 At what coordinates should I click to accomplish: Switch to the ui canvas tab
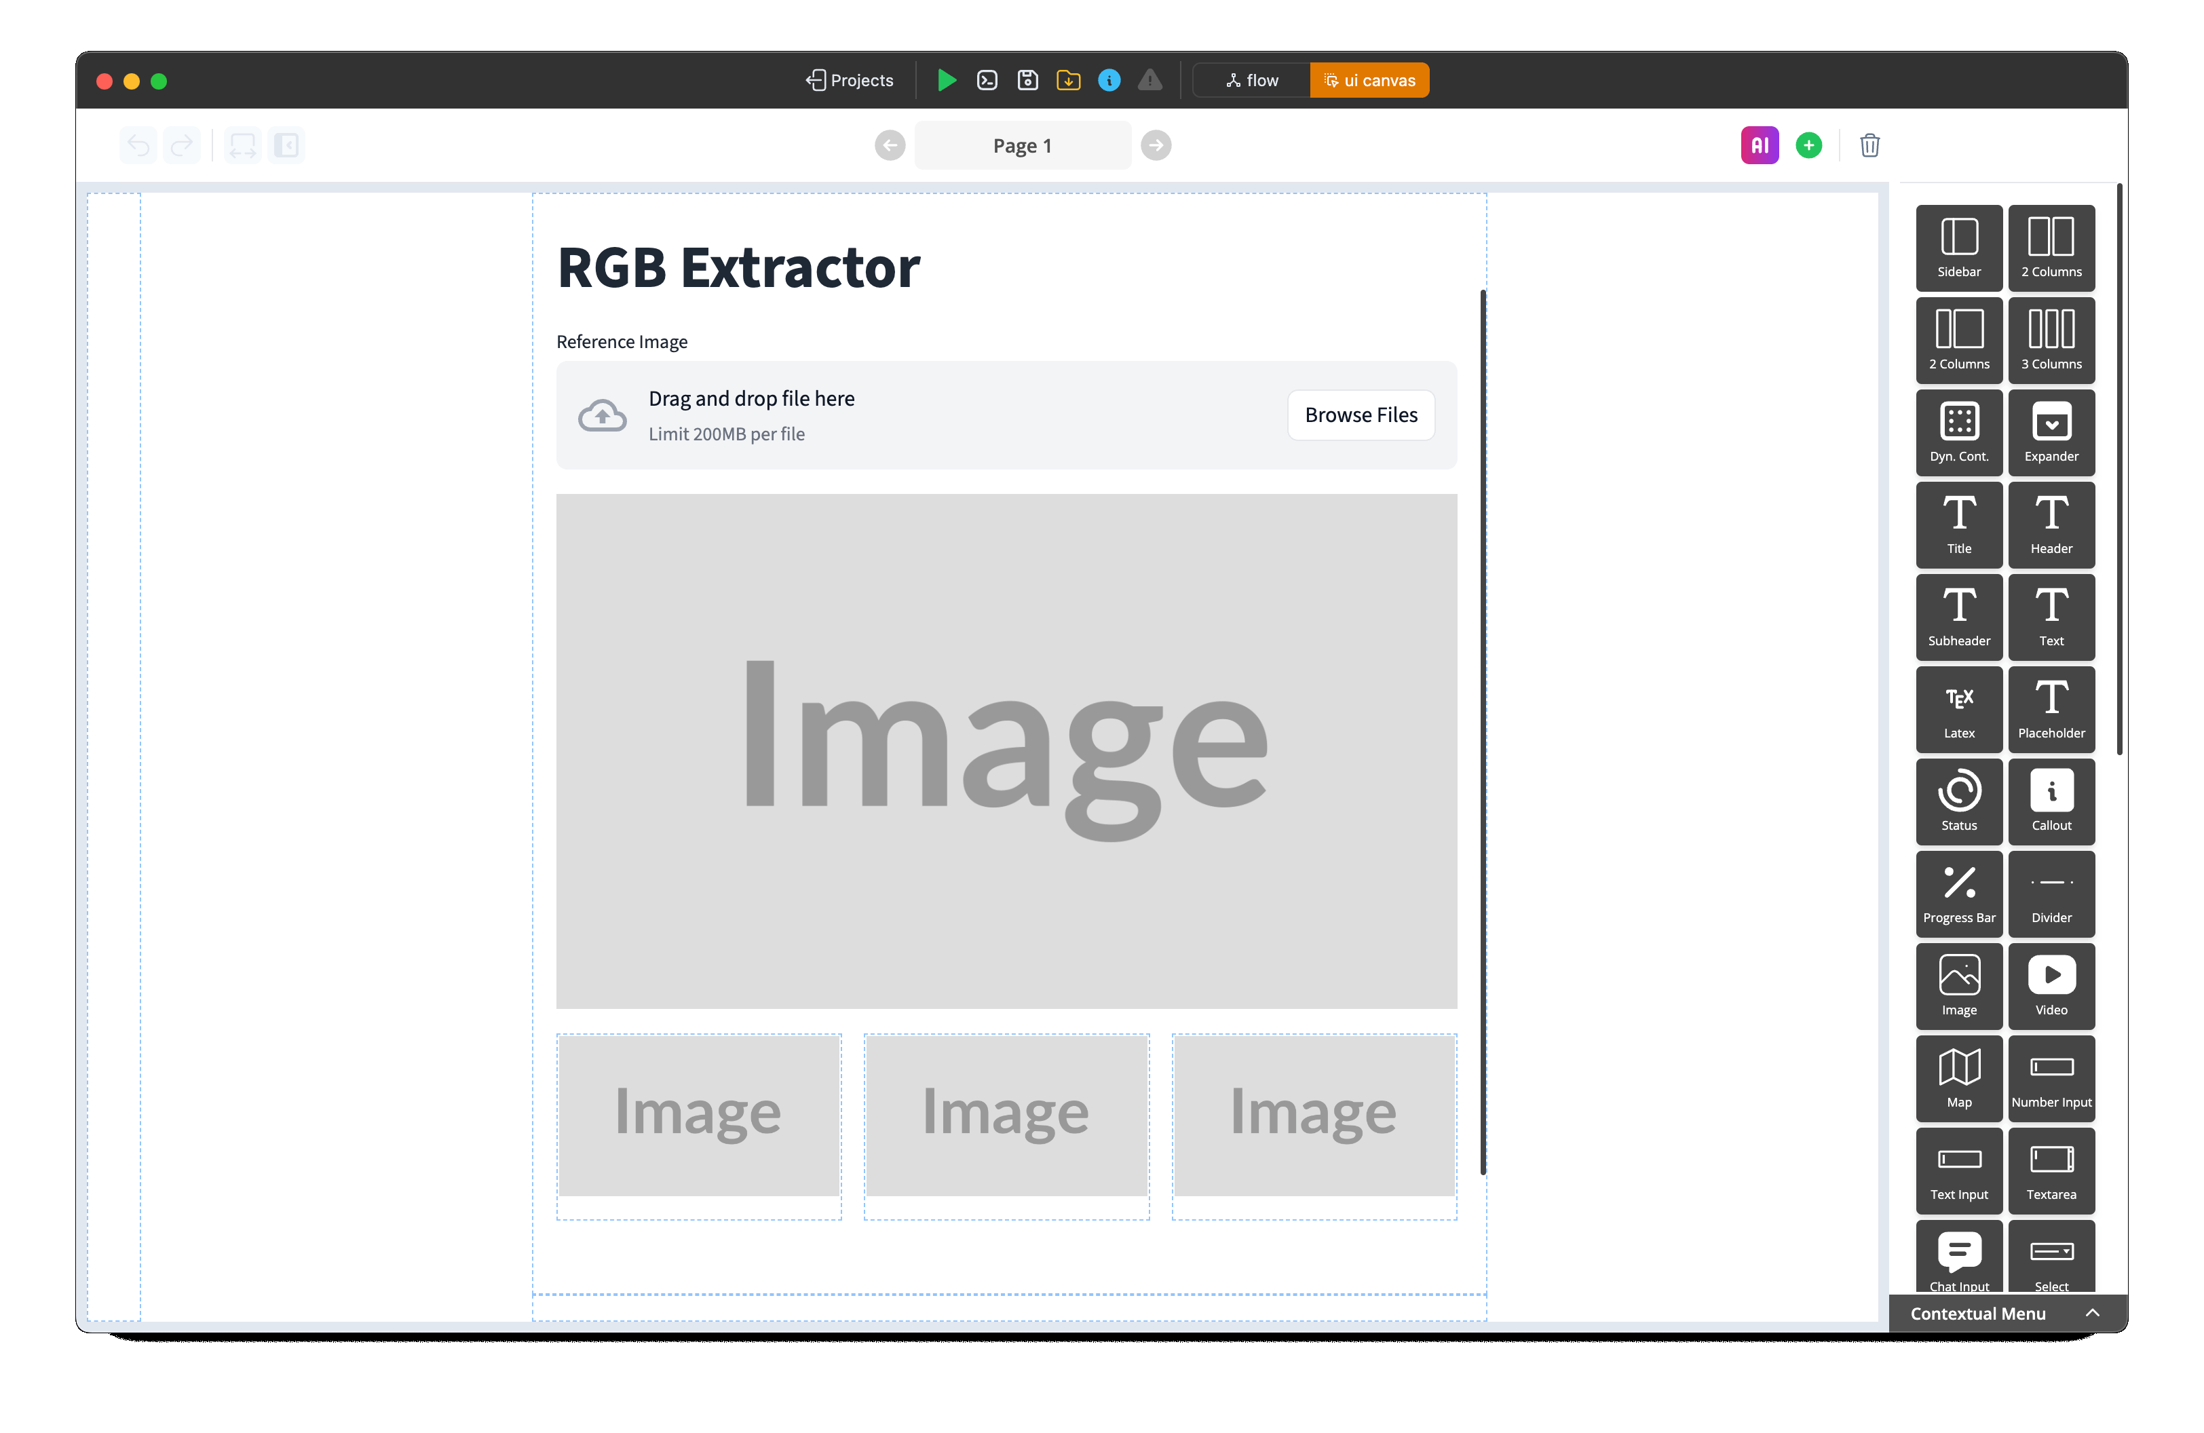click(1369, 81)
